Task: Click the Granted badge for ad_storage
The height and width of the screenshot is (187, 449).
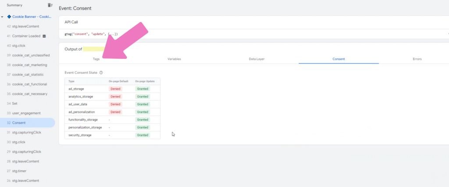Action: click(x=143, y=89)
